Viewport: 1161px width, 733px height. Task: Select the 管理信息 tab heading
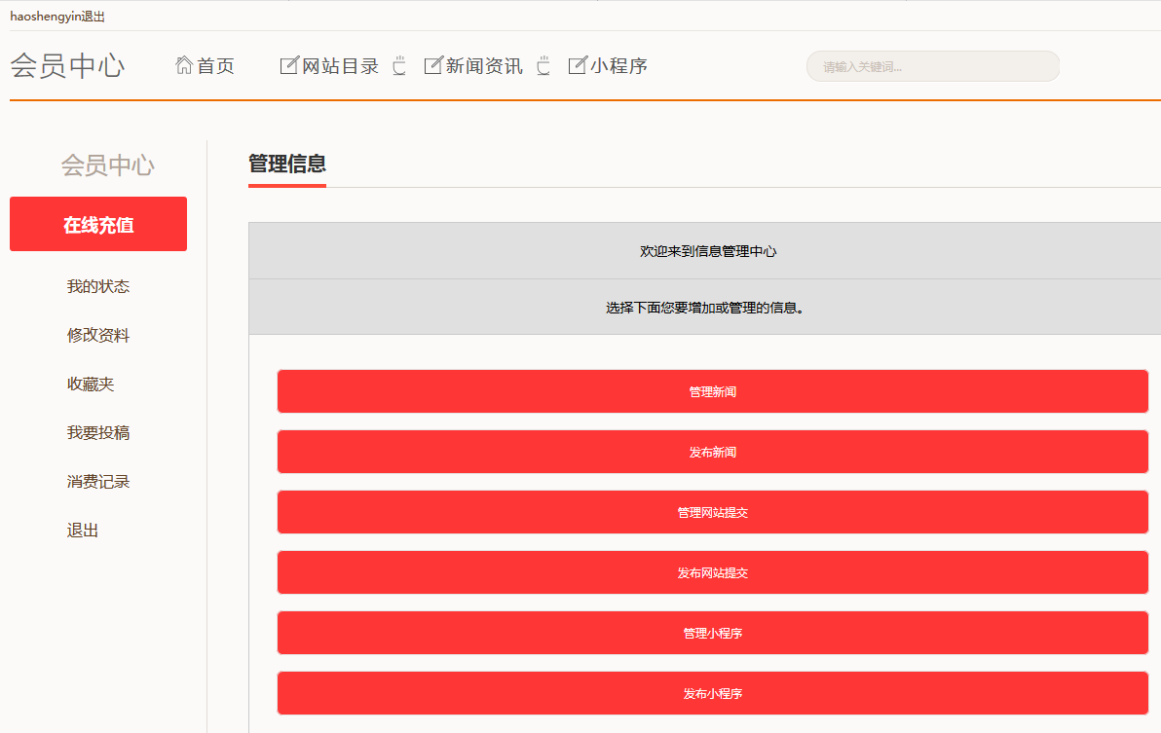(x=286, y=164)
